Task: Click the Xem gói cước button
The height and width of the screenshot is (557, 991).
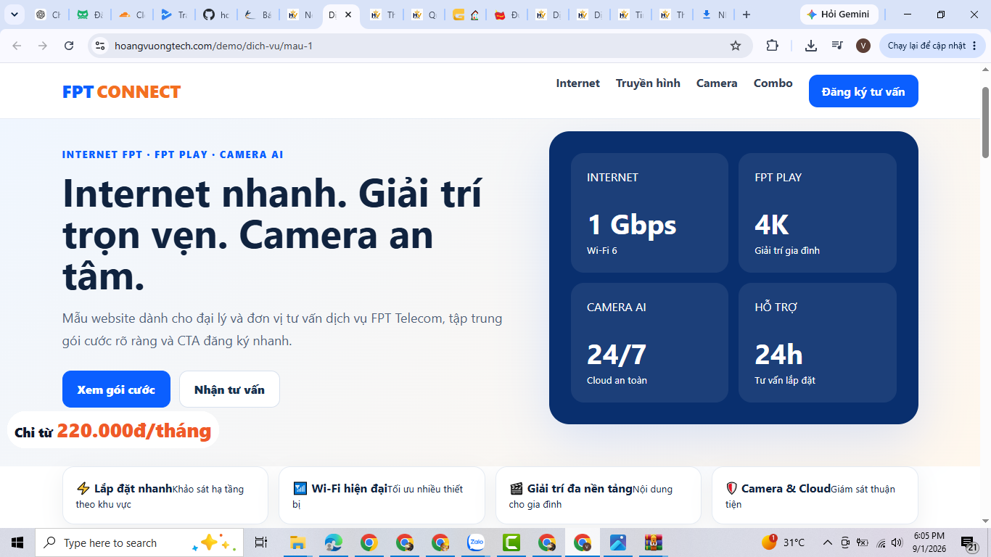Action: tap(116, 389)
